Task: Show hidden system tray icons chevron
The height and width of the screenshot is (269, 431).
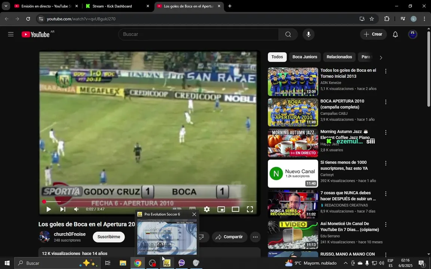Action: coord(346,263)
